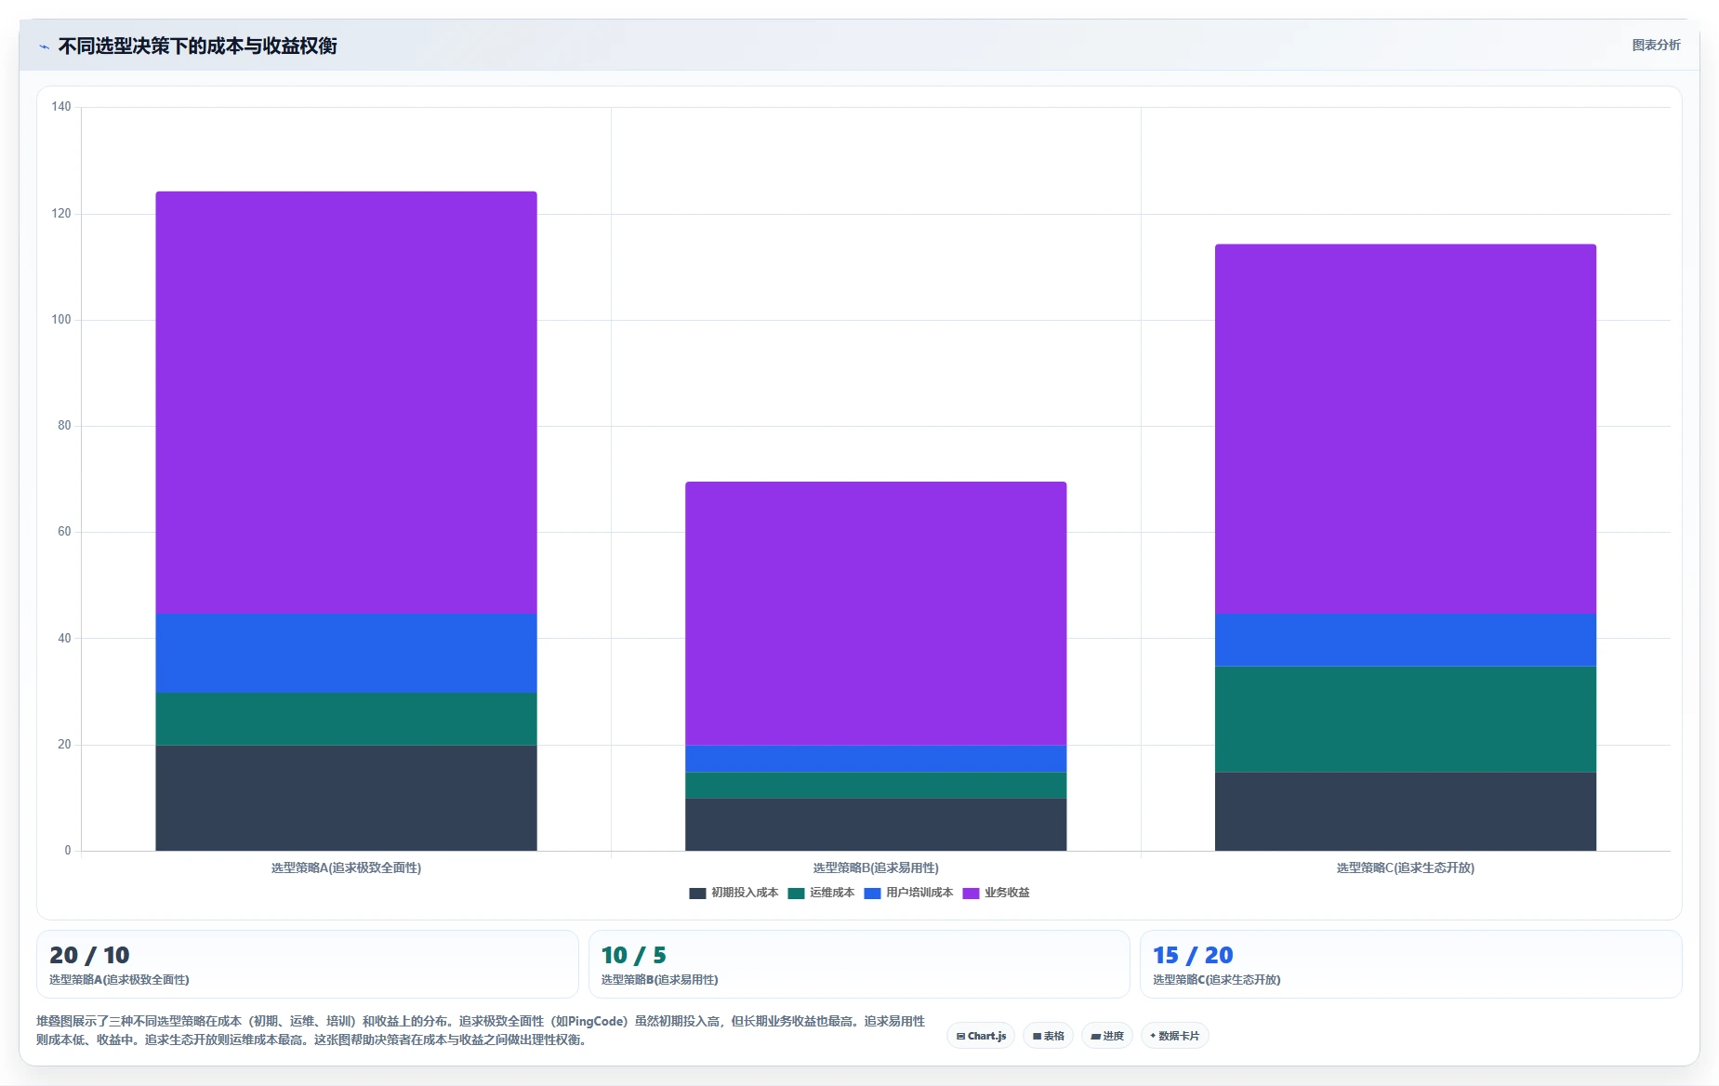Screen dimensions: 1719x1086
Task: Click the 业务收益 legend label text
Action: point(1007,893)
